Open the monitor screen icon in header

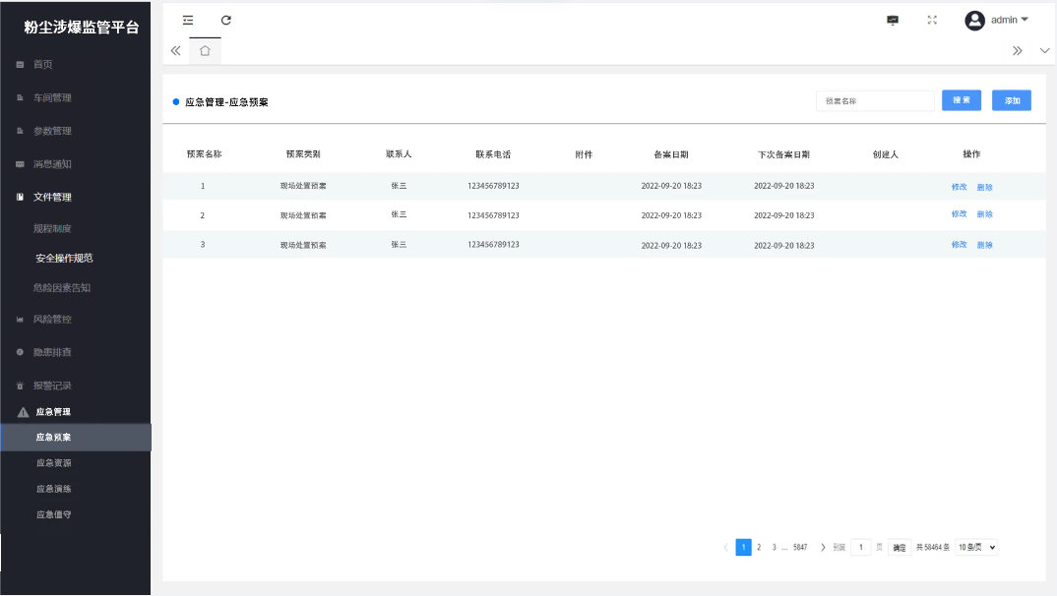[x=893, y=20]
